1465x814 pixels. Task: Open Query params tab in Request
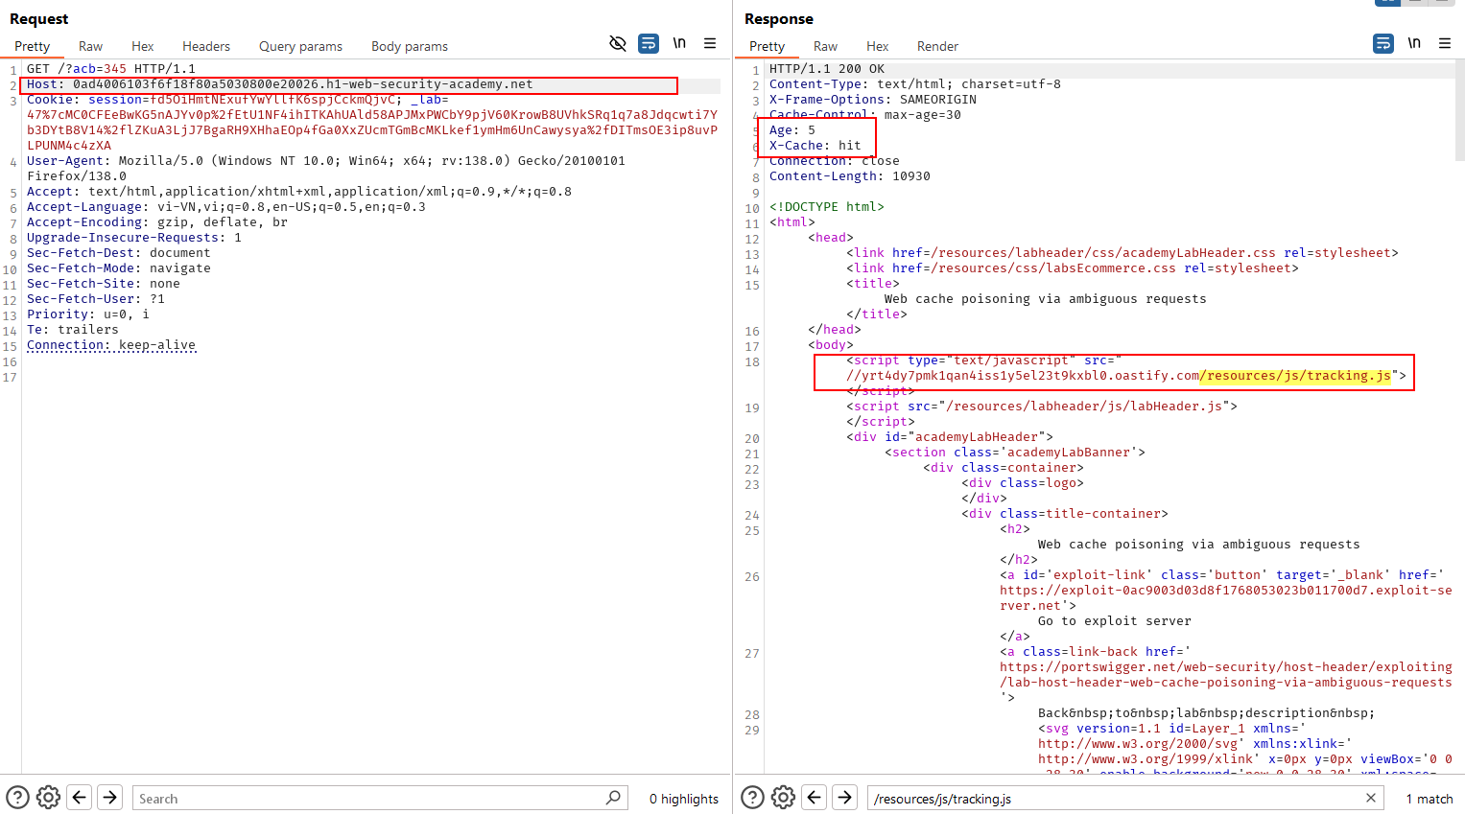click(300, 46)
